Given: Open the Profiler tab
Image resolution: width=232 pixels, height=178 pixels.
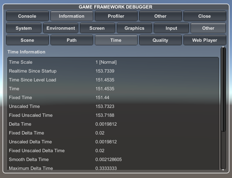Looking at the screenshot, I should (116, 16).
